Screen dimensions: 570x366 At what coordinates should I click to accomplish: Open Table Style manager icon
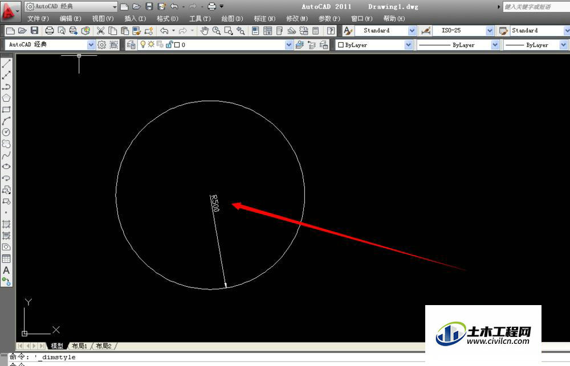point(503,31)
